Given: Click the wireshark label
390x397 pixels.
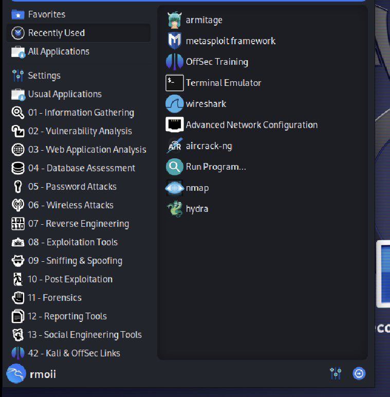Looking at the screenshot, I should 206,104.
